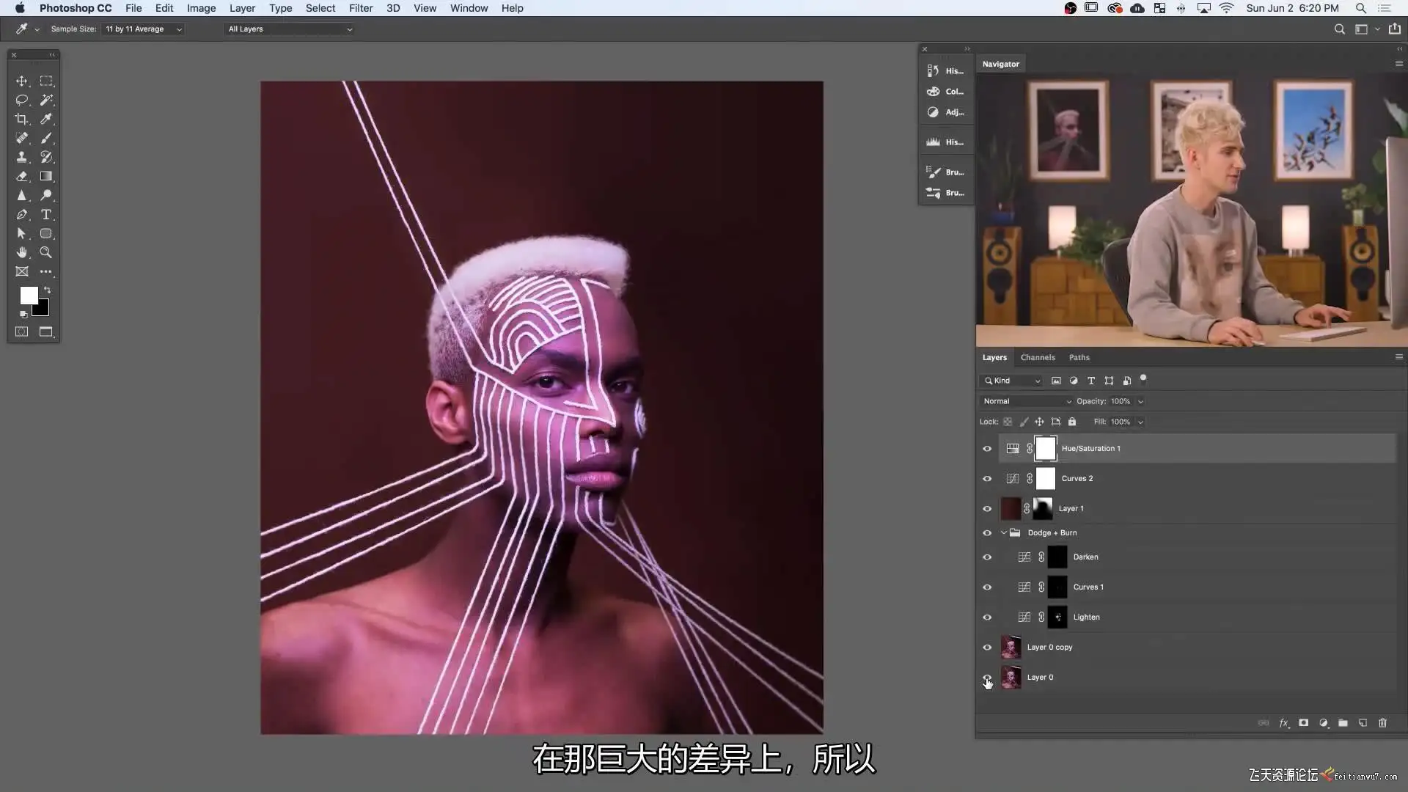Collapse the Dodge + Burn group

1004,533
